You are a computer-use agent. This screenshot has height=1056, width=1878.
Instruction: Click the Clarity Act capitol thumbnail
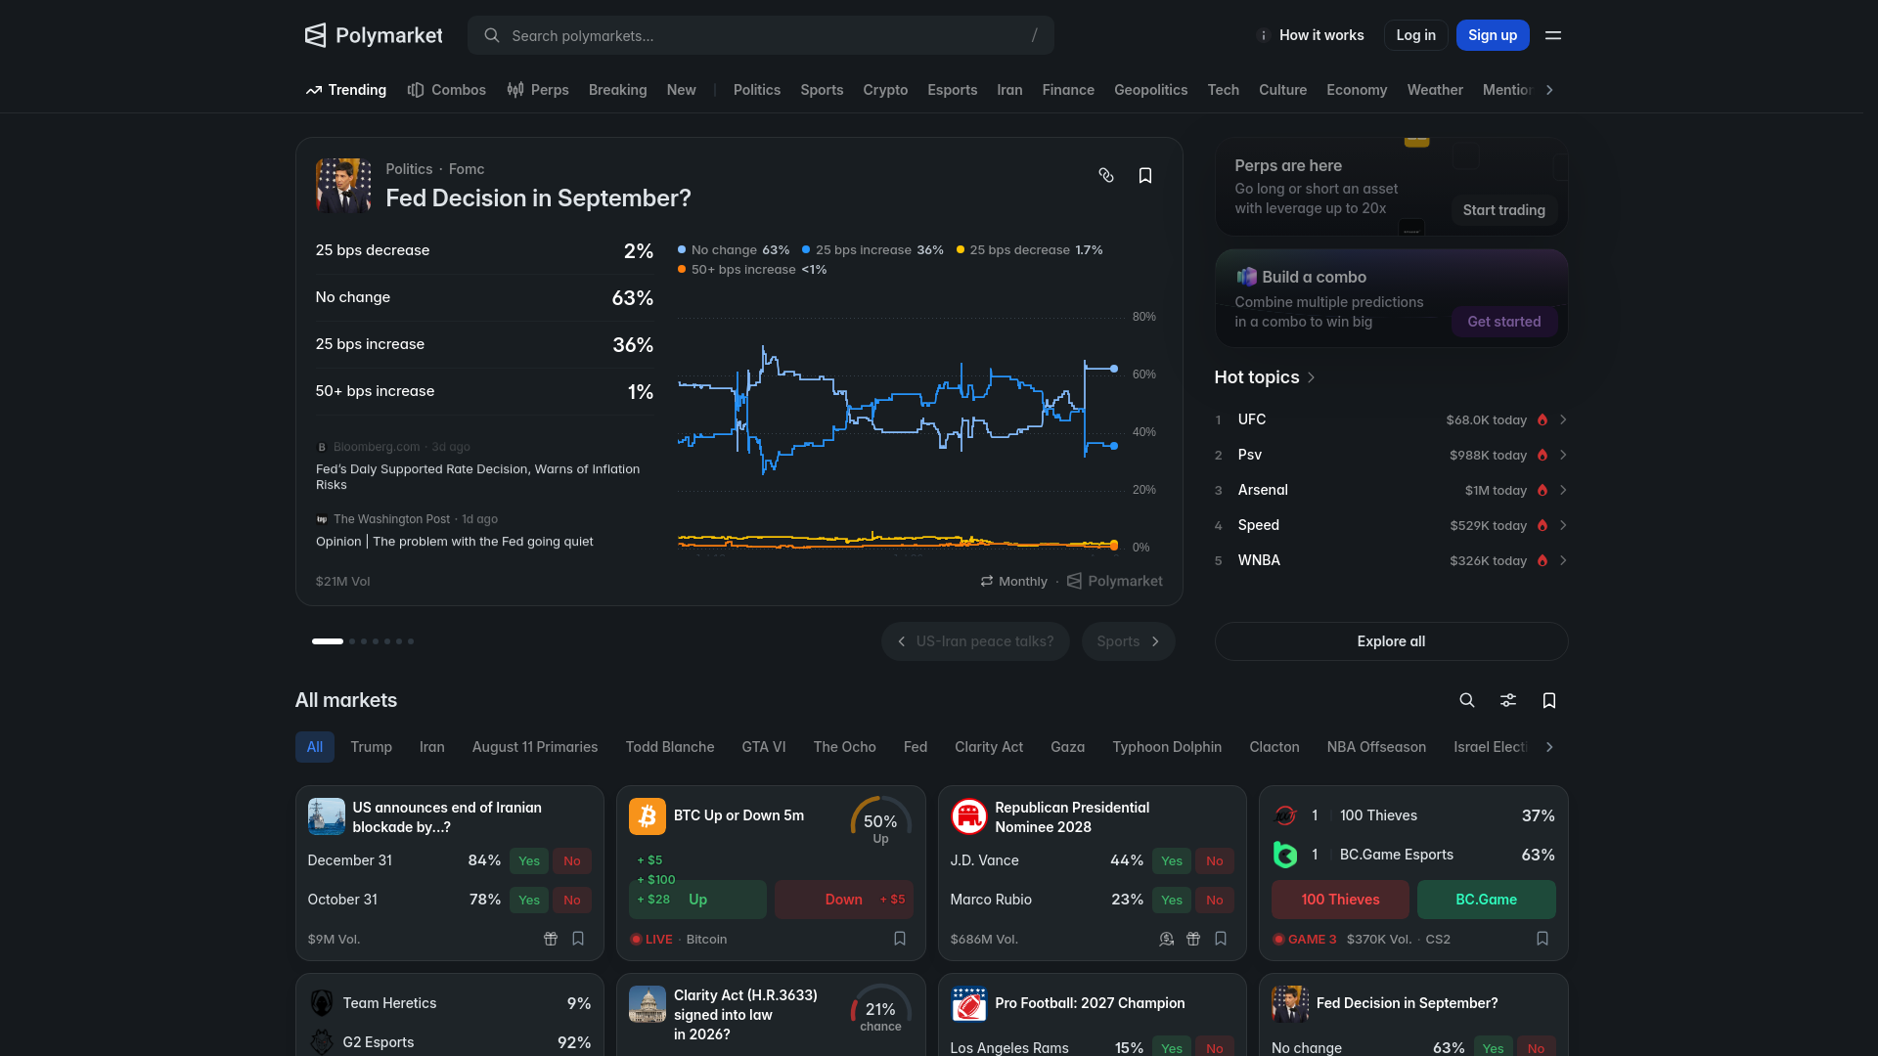coord(648,1004)
